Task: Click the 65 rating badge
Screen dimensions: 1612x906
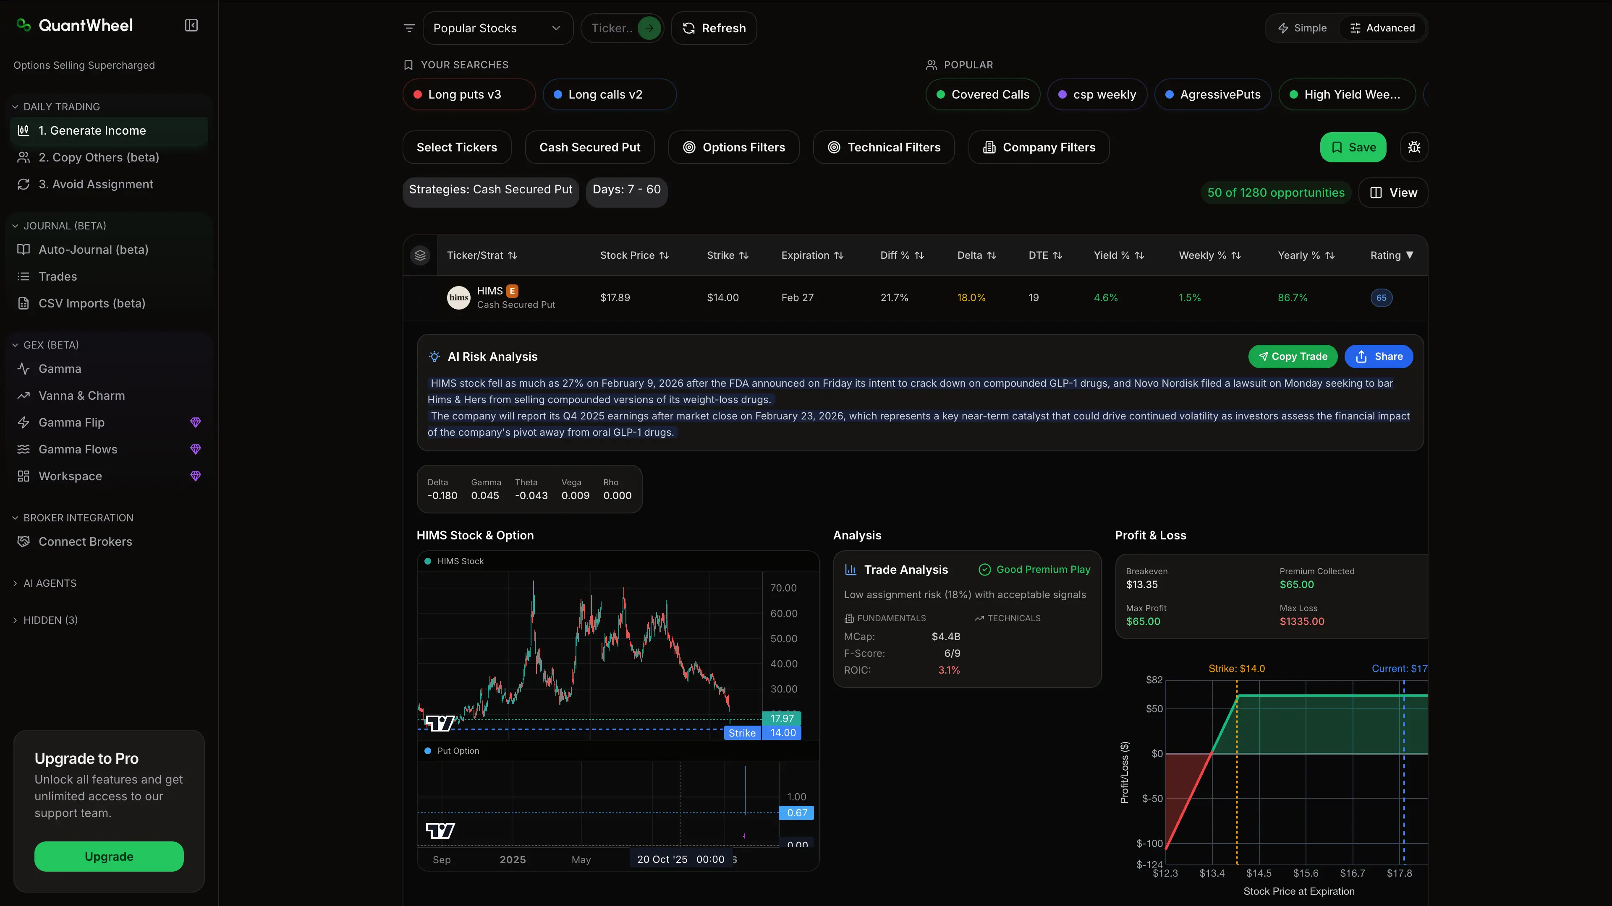Action: pyautogui.click(x=1381, y=298)
